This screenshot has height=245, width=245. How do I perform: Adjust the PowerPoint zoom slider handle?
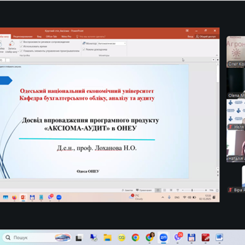coord(192,190)
